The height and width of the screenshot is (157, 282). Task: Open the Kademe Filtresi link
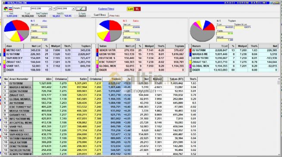point(106,9)
